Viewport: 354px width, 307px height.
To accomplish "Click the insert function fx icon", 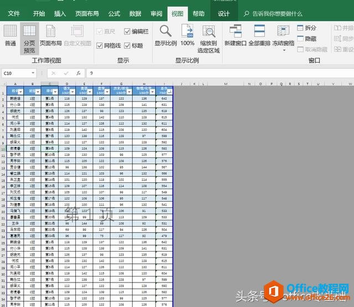I will (x=78, y=73).
